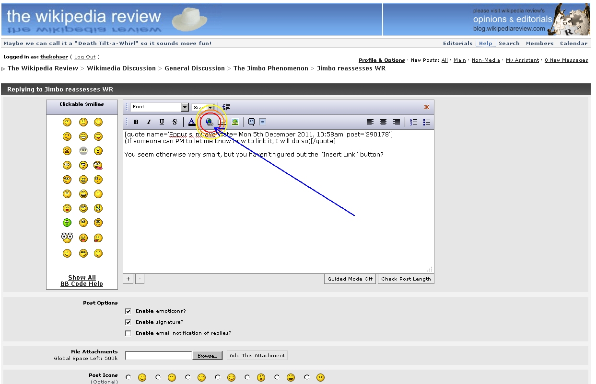
Task: Uncheck the Enable signature option
Action: click(x=128, y=322)
